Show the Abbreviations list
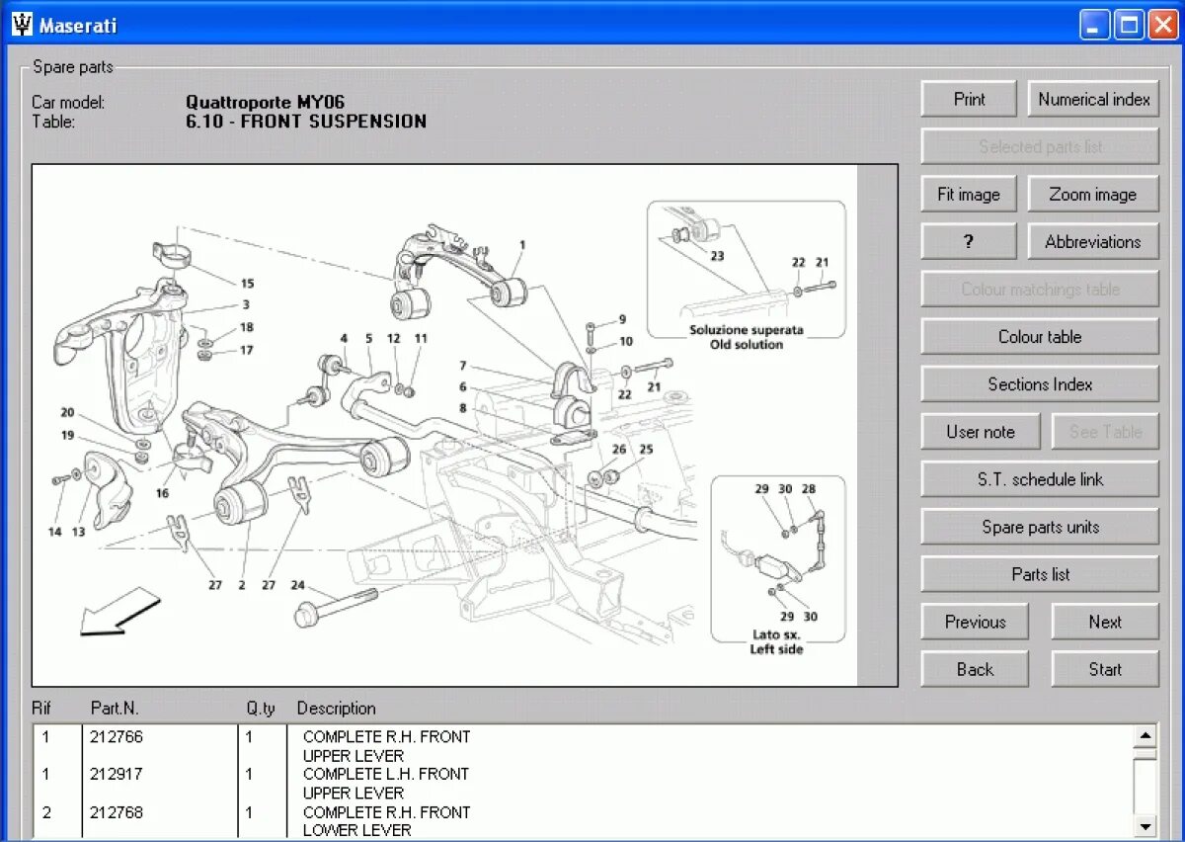This screenshot has width=1185, height=842. coord(1093,241)
